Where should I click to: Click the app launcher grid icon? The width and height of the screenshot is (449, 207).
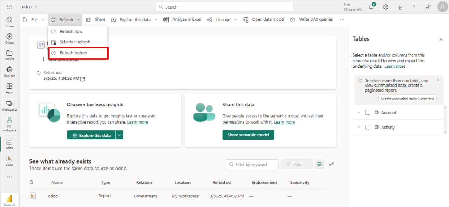pos(10,7)
